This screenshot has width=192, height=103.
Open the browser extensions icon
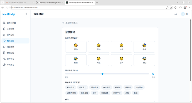176,8
